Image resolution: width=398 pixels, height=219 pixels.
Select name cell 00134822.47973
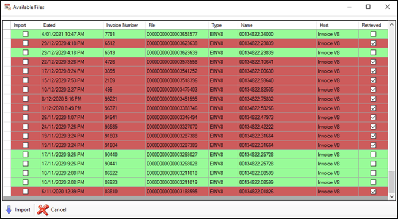pos(277,117)
